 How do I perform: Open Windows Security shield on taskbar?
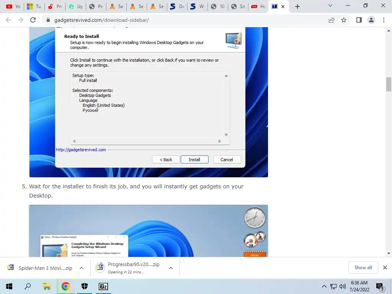[x=85, y=286]
